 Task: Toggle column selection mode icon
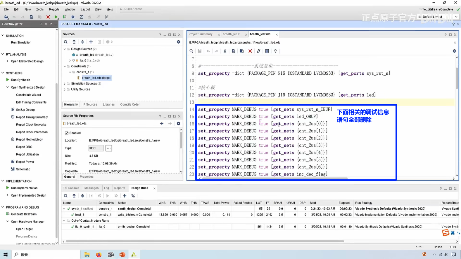[x=267, y=51]
